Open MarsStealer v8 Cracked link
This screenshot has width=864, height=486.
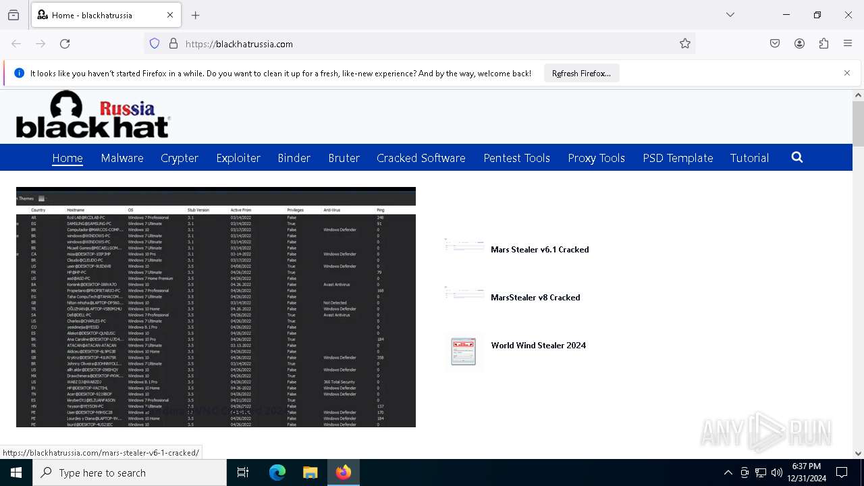point(535,298)
